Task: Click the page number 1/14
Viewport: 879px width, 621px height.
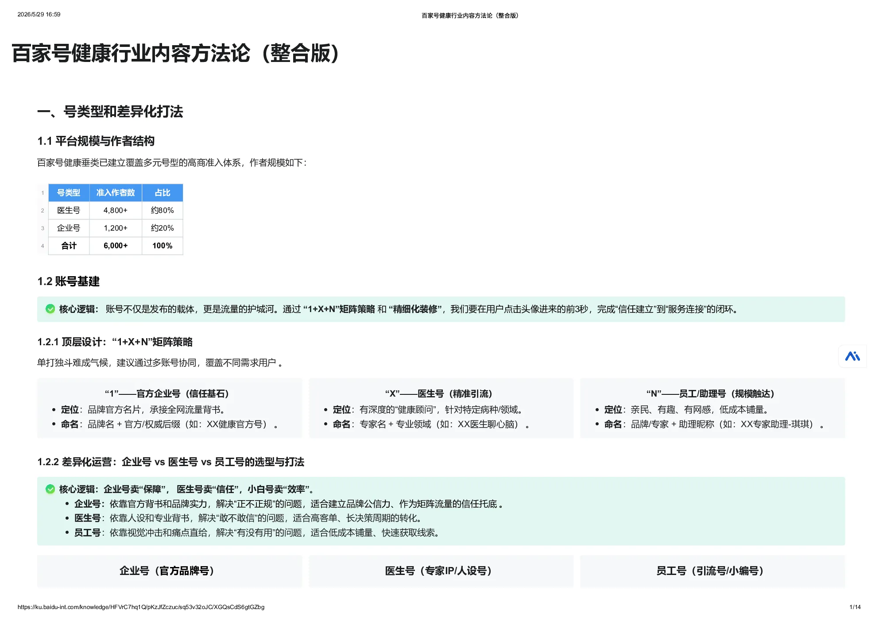Action: [855, 607]
